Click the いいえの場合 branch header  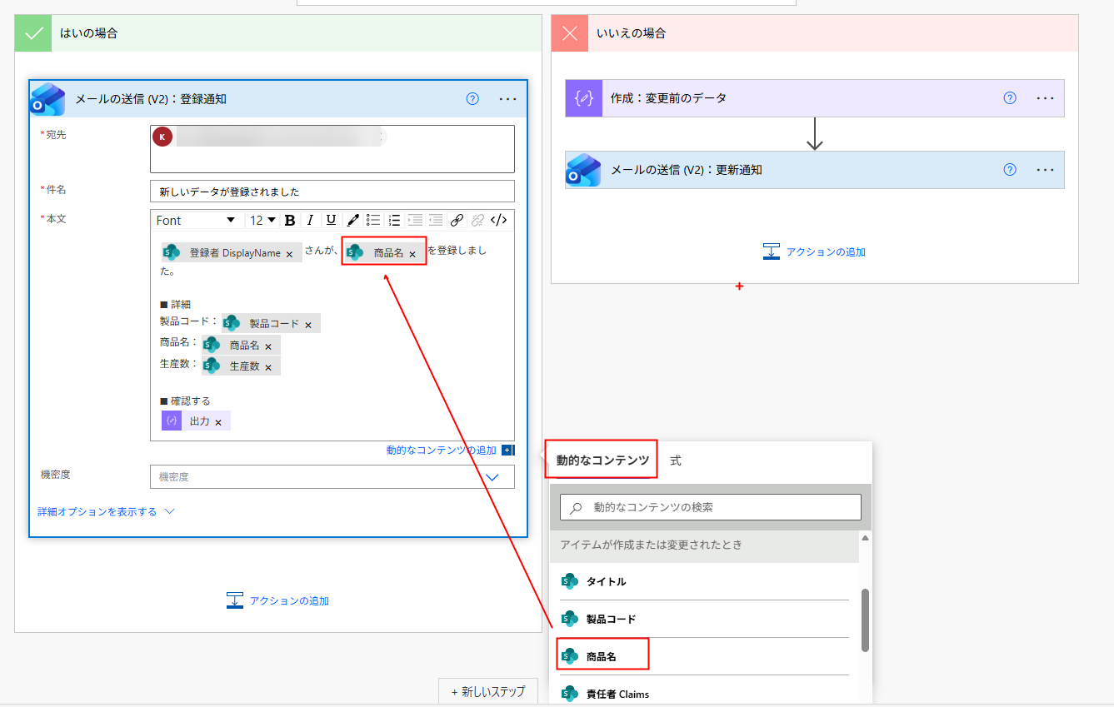(815, 33)
